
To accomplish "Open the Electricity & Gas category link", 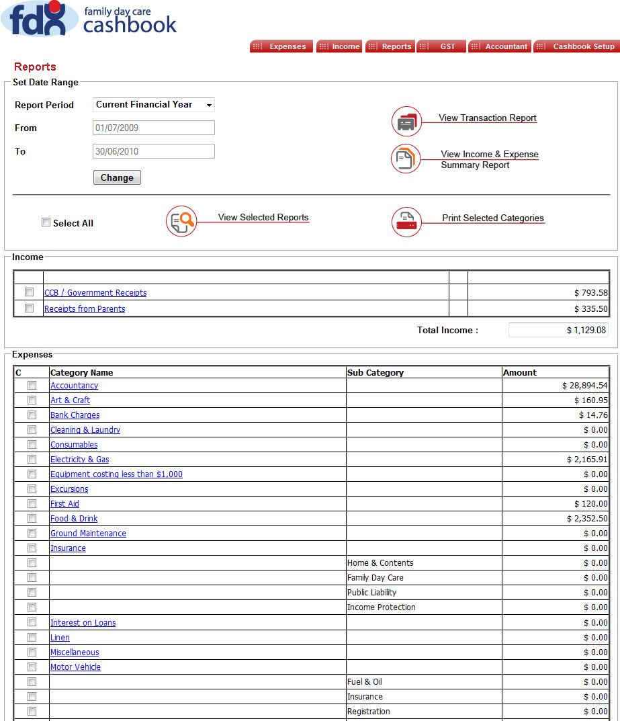I will pos(79,460).
